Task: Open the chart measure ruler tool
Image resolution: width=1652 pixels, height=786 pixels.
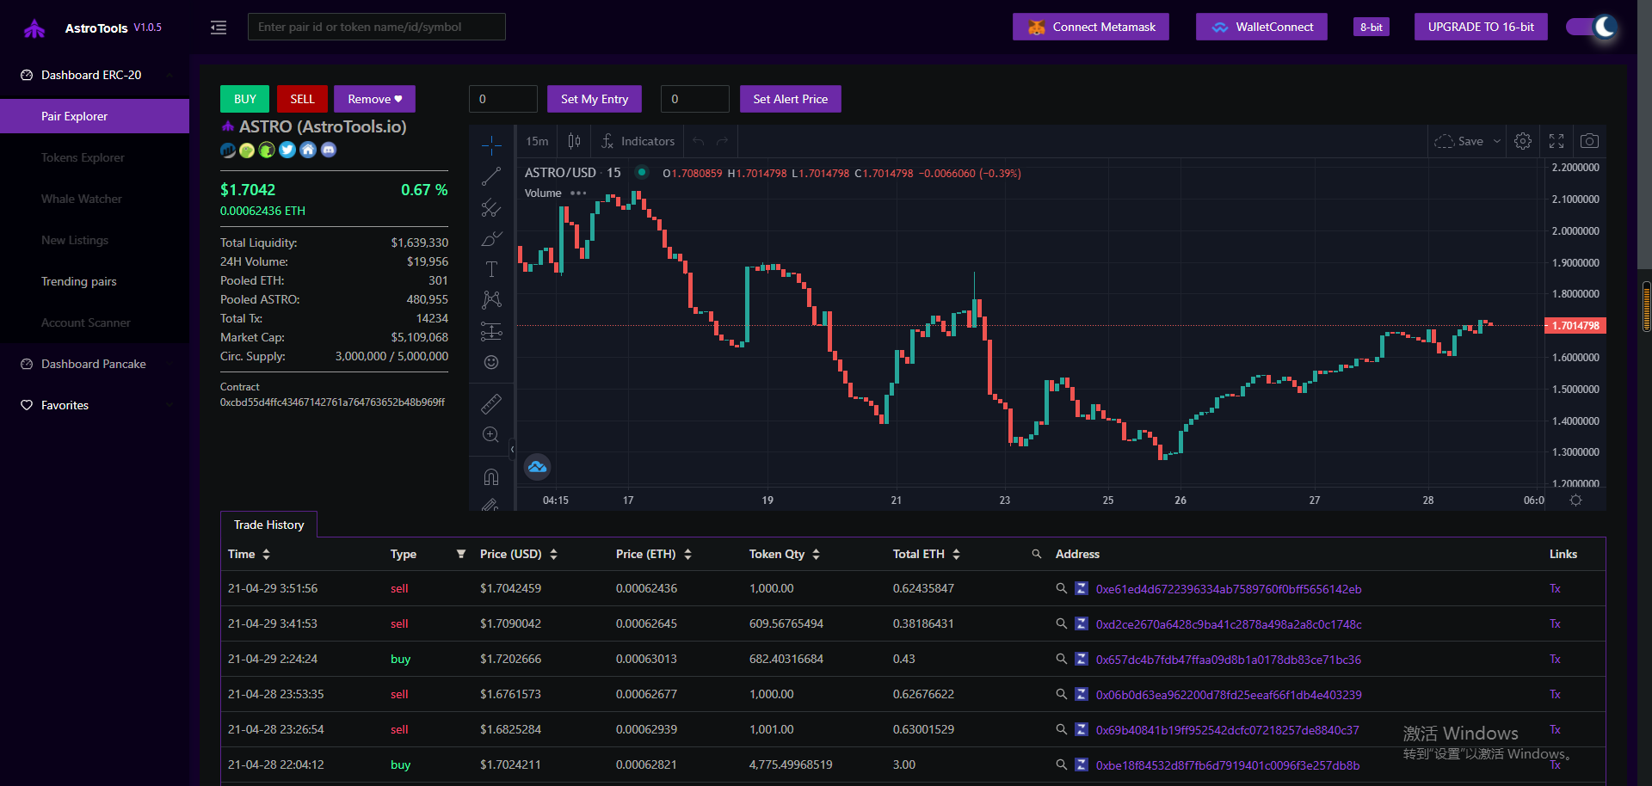Action: 491,403
